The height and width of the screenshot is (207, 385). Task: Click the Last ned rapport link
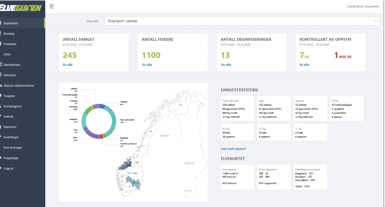click(x=233, y=149)
